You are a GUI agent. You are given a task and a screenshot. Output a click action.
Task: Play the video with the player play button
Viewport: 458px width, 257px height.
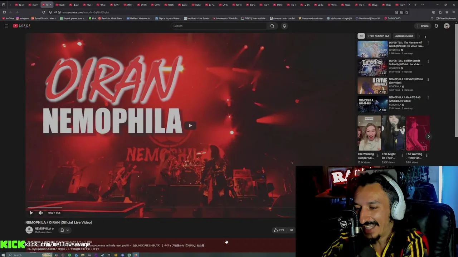click(31, 213)
